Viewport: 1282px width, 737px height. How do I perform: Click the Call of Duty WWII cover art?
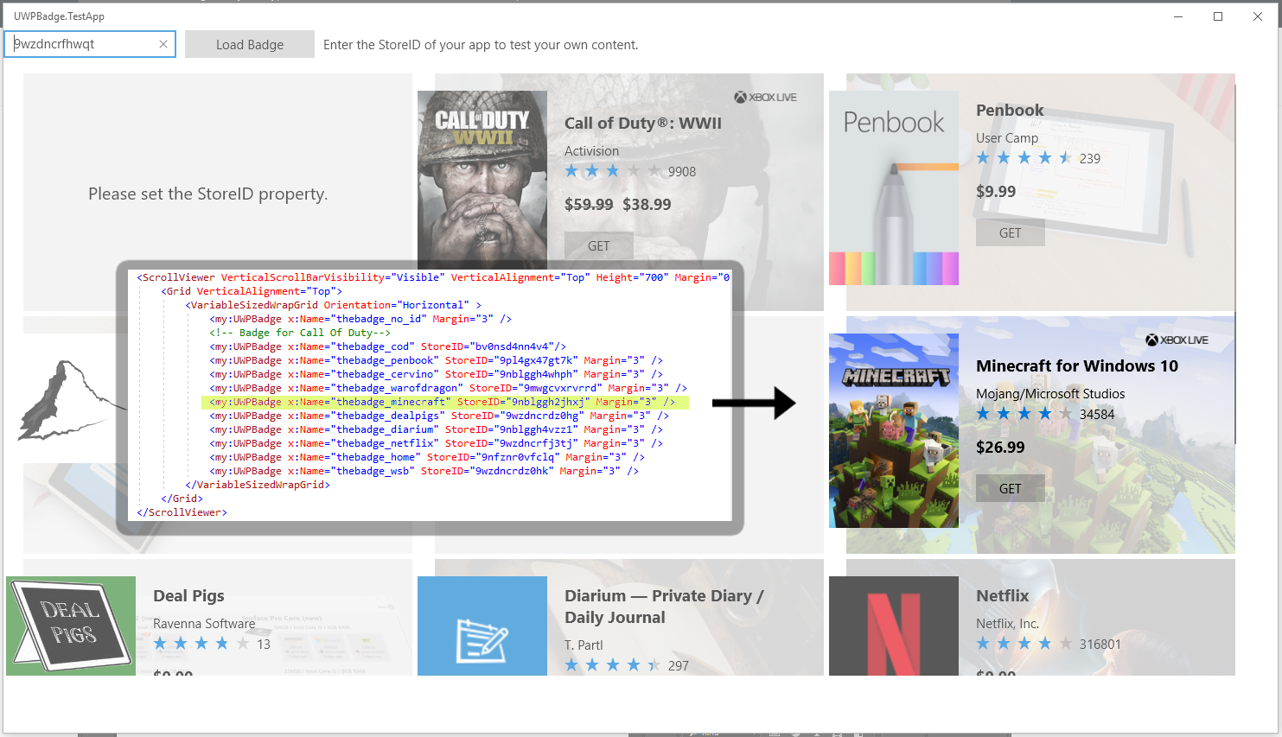tap(482, 177)
